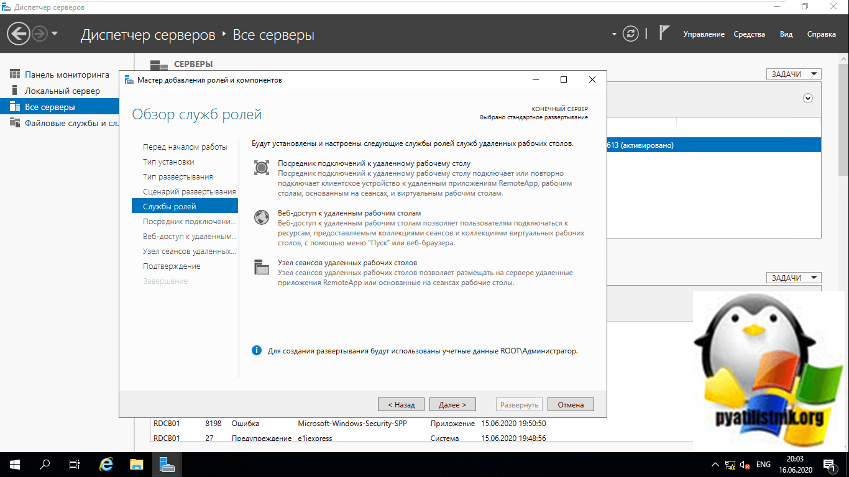This screenshot has height=477, width=849.
Task: Open the navigation history dropdown arrow
Action: 55,34
